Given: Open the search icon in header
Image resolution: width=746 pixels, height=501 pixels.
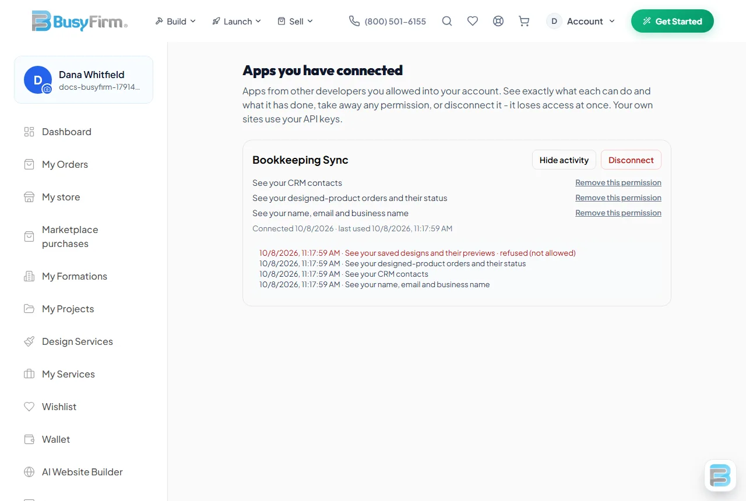Looking at the screenshot, I should [447, 21].
